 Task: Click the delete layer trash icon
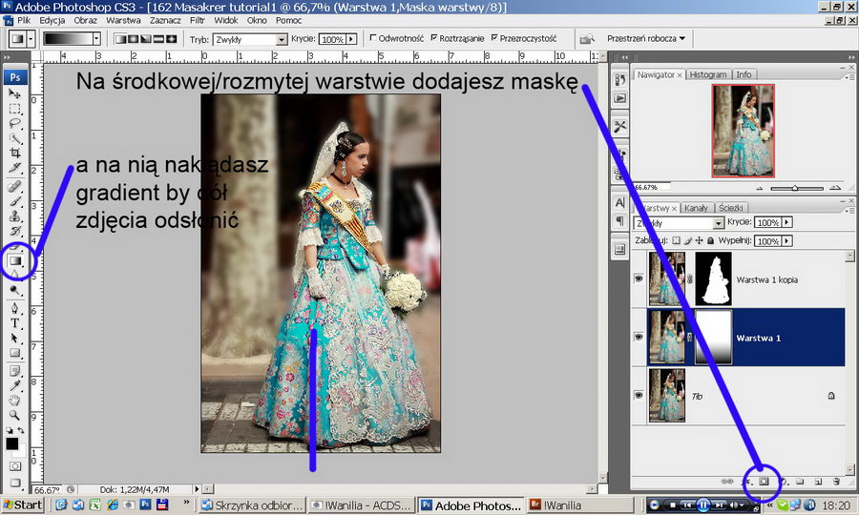click(x=835, y=482)
